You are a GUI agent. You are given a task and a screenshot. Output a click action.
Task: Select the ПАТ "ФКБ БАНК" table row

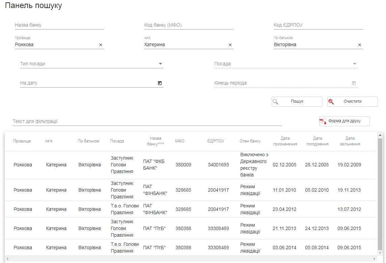click(189, 165)
